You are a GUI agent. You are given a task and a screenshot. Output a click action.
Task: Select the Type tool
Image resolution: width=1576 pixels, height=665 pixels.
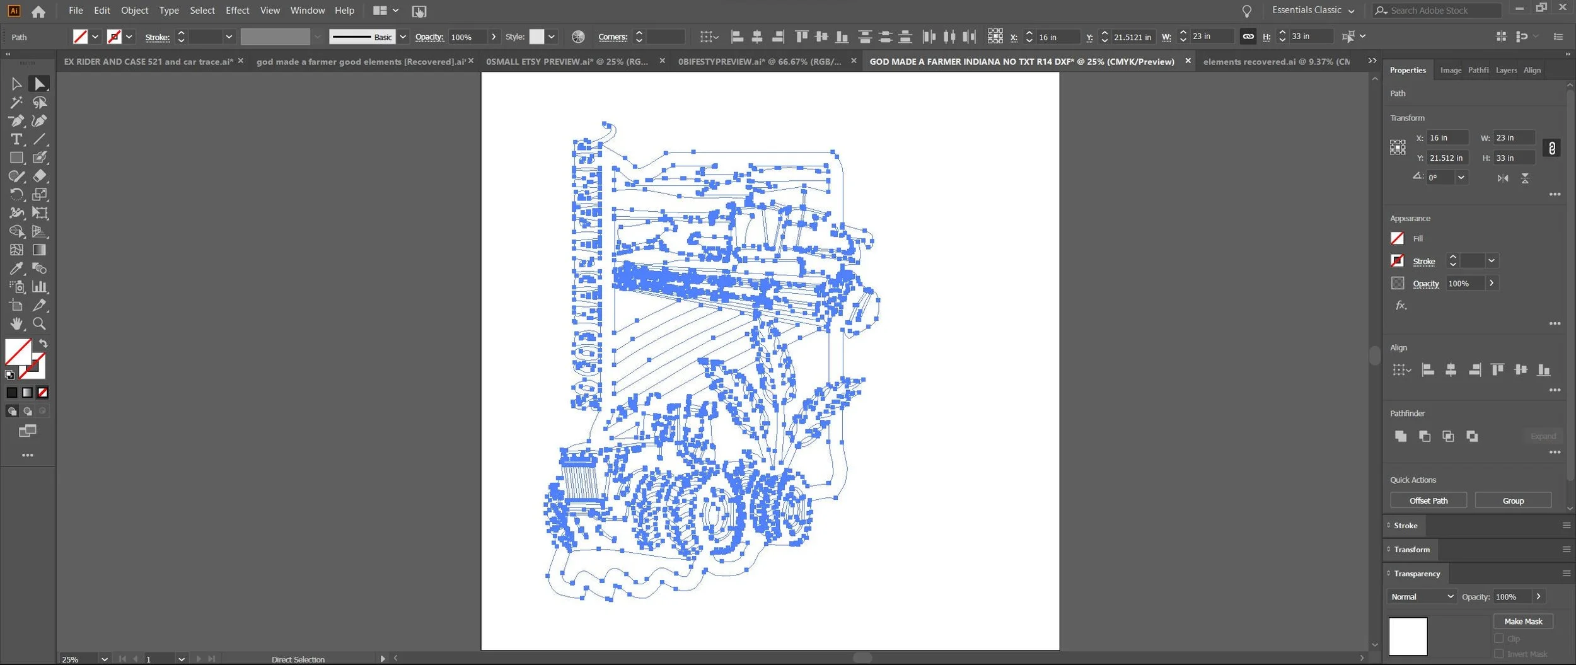[x=16, y=139]
